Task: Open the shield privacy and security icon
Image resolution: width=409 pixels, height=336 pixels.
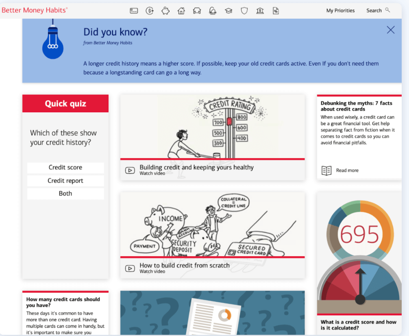Action: [x=244, y=11]
